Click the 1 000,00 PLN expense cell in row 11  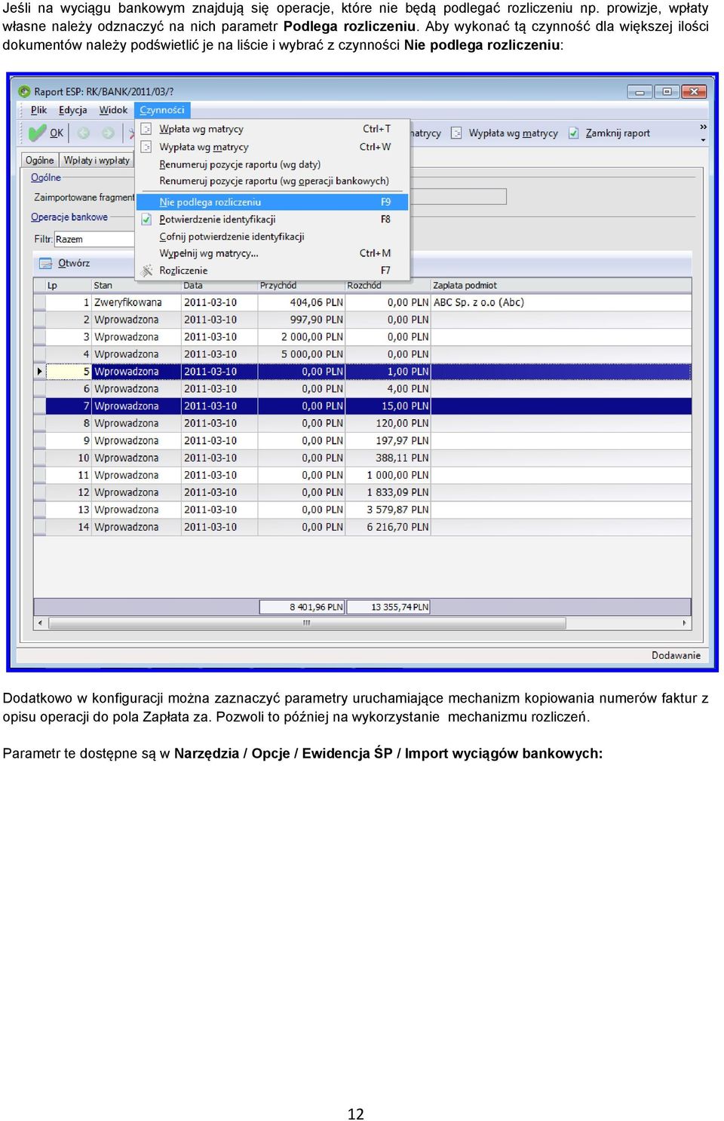click(388, 476)
